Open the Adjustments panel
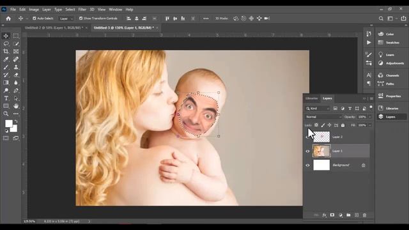The width and height of the screenshot is (409, 230). [390, 63]
